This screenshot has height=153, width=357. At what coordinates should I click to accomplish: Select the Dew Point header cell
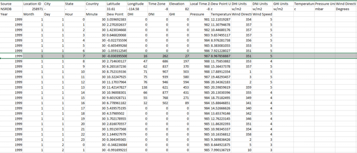point(116,14)
